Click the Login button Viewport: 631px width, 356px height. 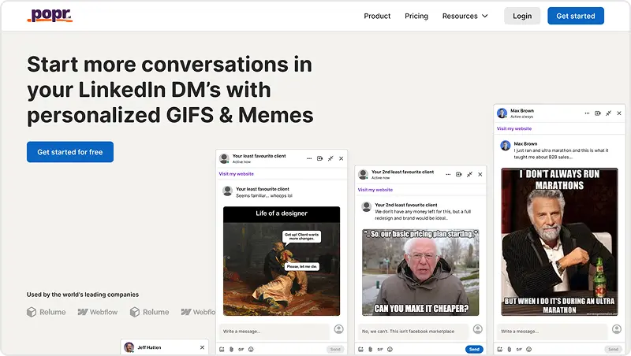coord(522,16)
